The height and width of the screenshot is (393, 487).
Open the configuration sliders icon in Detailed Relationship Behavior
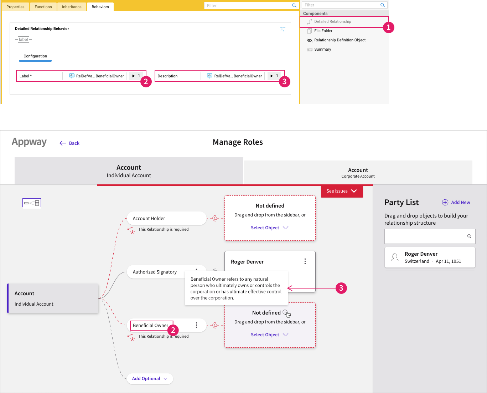[283, 29]
